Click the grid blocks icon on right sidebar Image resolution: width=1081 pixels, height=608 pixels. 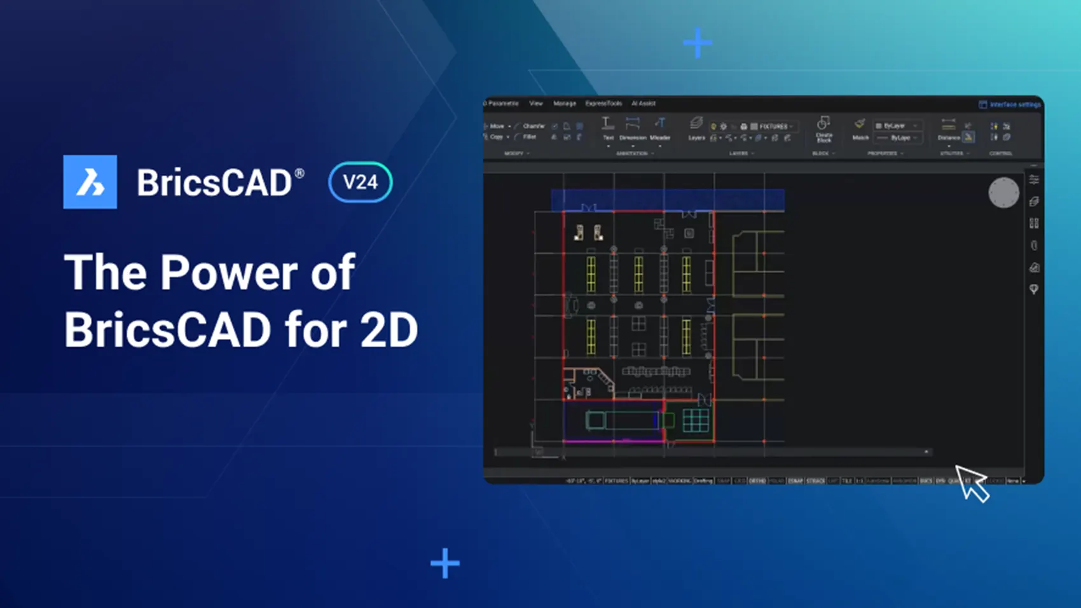(x=1034, y=223)
